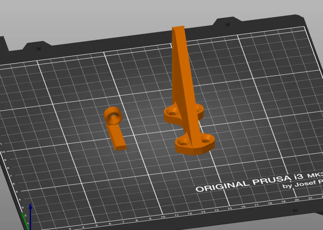This screenshot has width=323, height=230.
Task: Click the bed screw hole at rear center tab
Action: coord(227,24)
